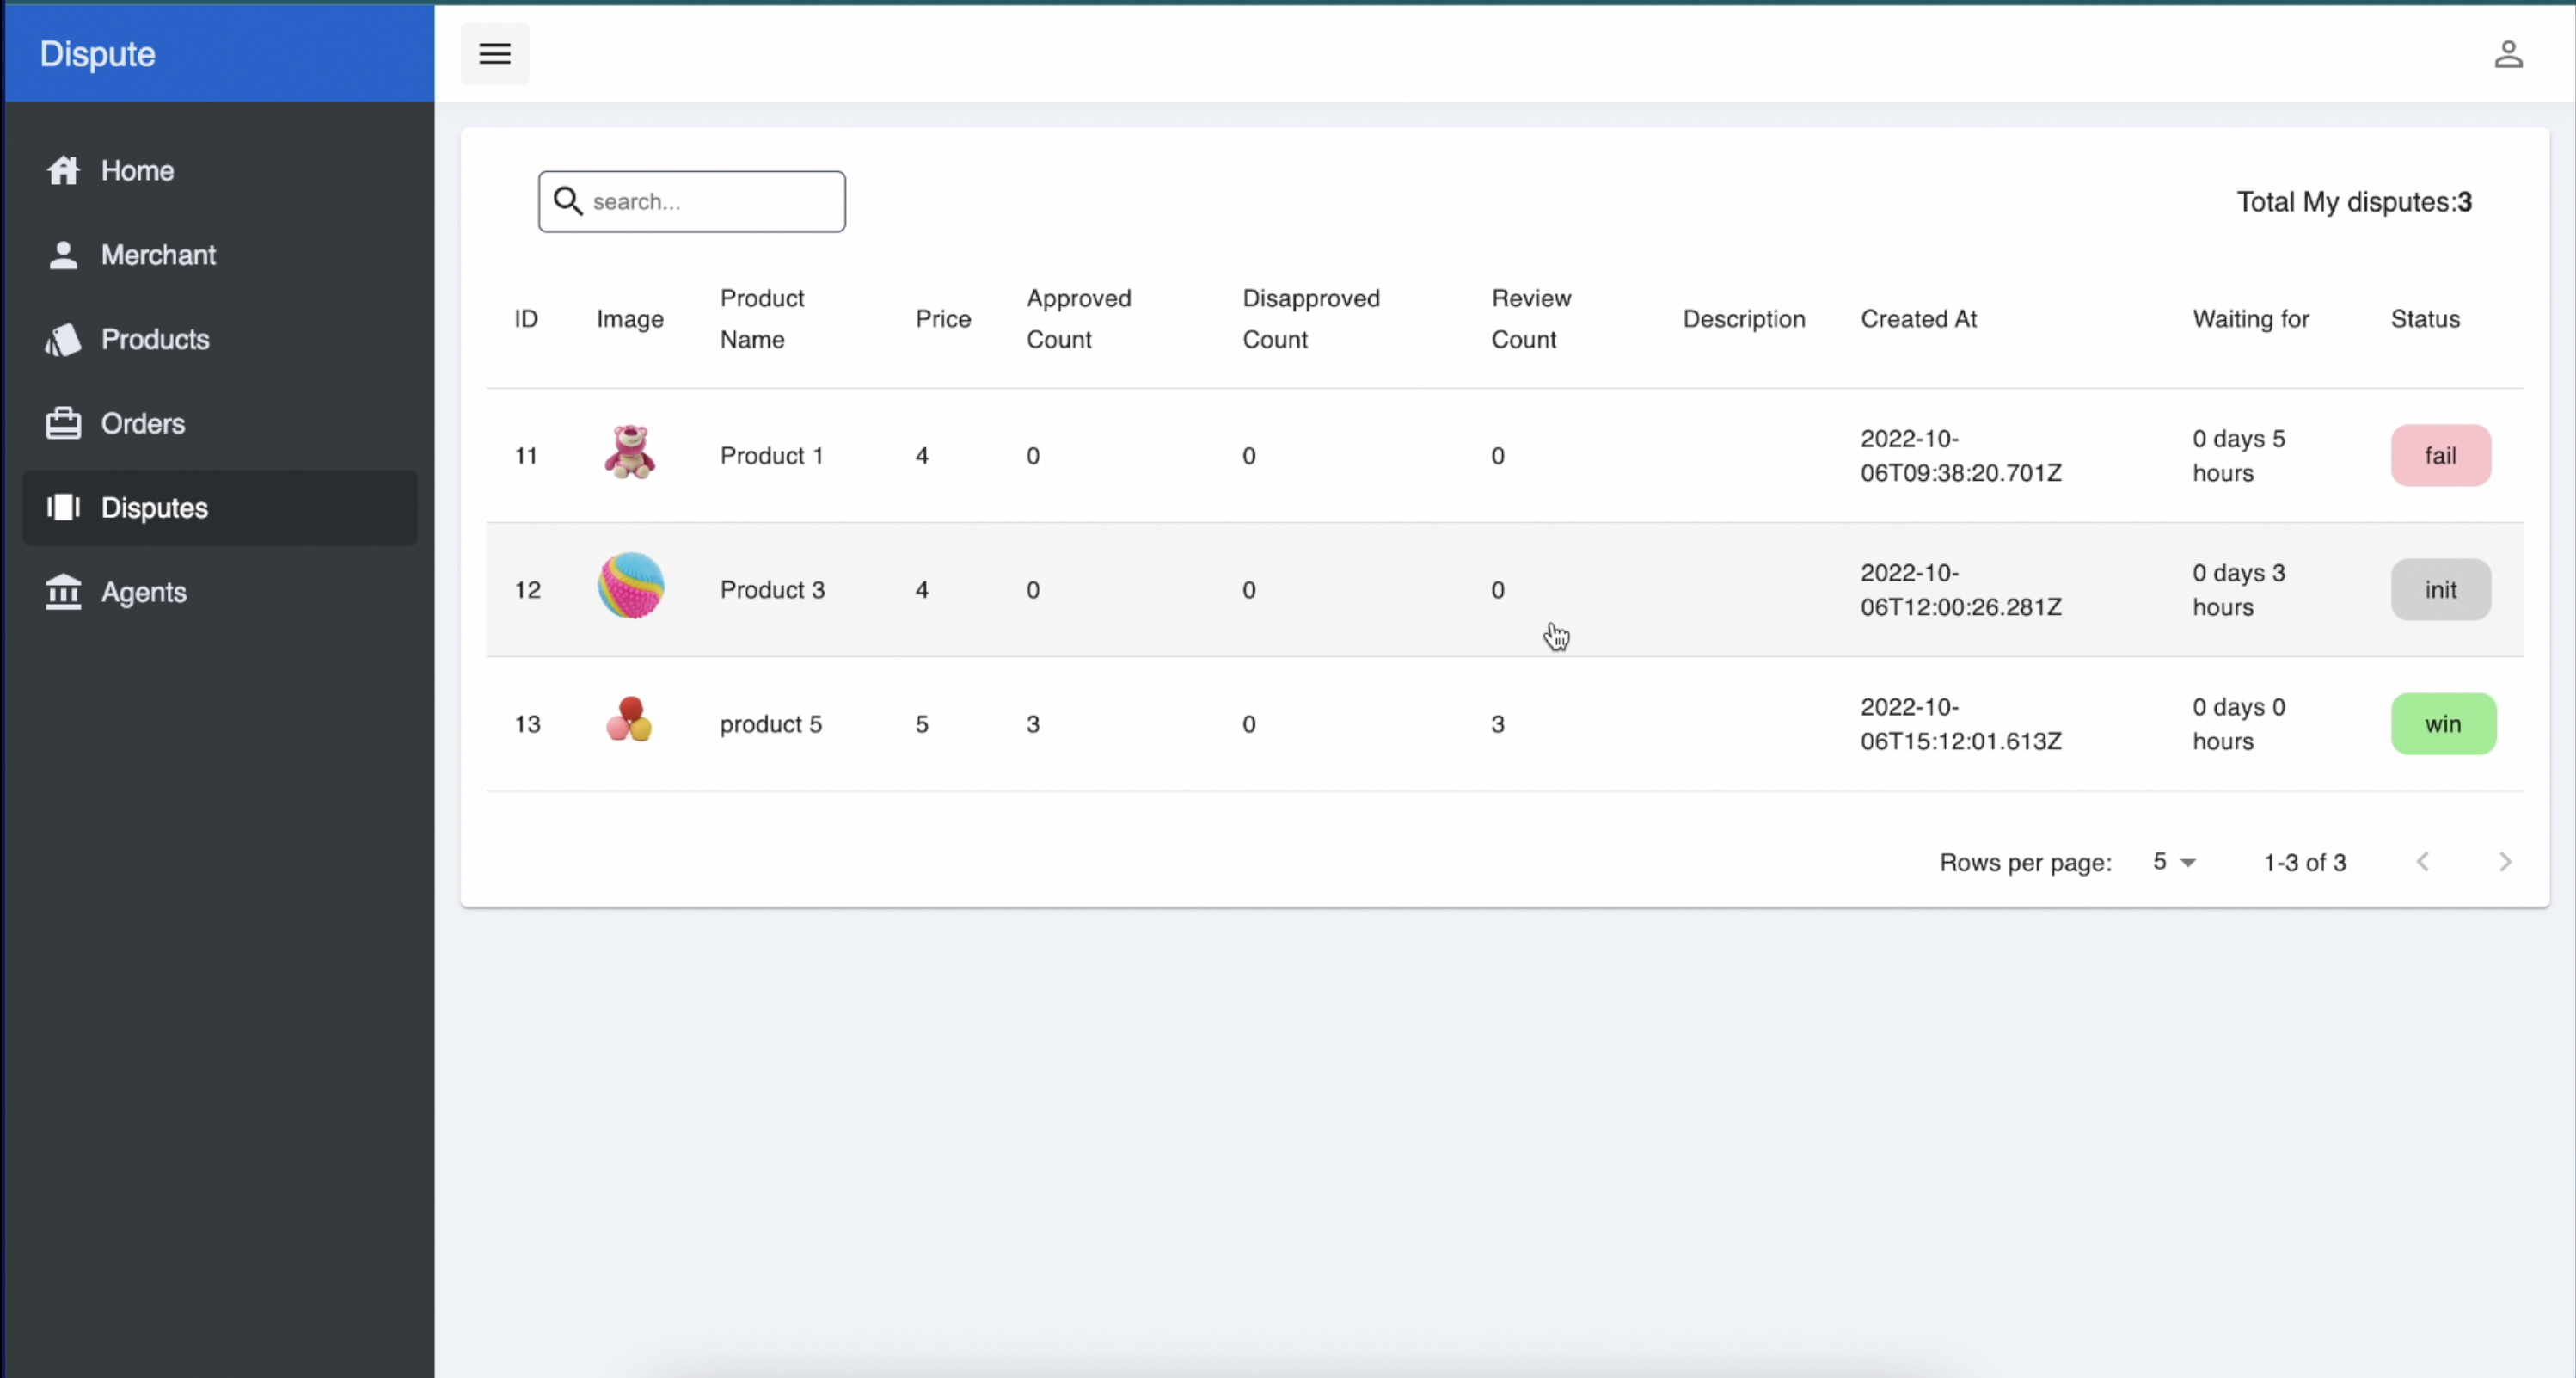Viewport: 2576px width, 1378px height.
Task: Click the Dispute brand title
Action: click(x=98, y=54)
